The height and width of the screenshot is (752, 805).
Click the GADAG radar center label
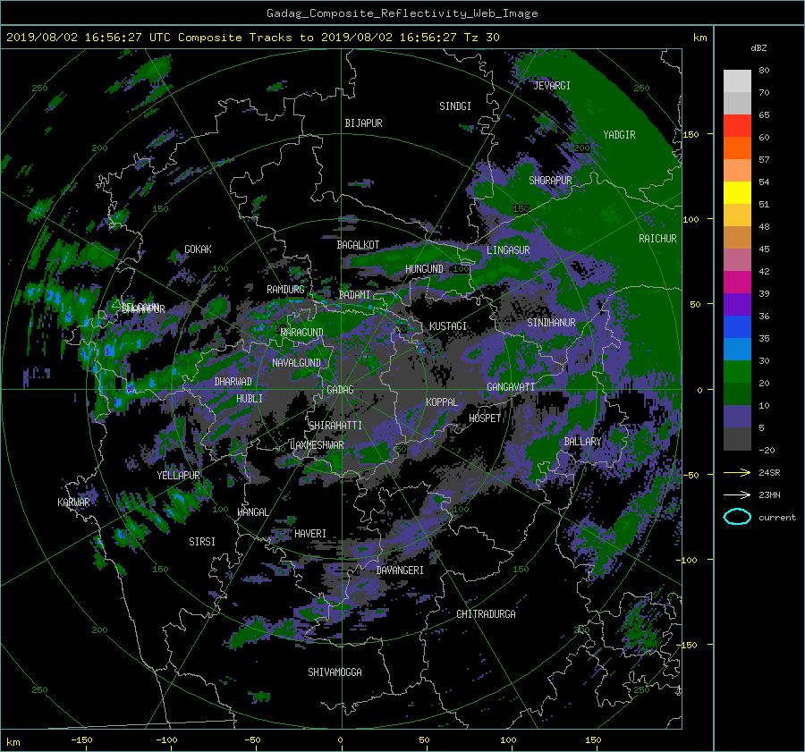pyautogui.click(x=340, y=390)
